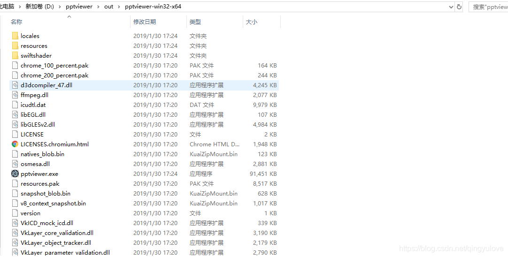508x257 pixels.
Task: Click the version file icon
Action: [15, 213]
